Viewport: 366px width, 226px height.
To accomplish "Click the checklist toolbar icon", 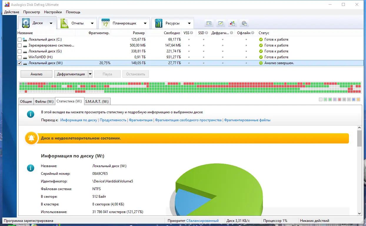I will click(209, 23).
